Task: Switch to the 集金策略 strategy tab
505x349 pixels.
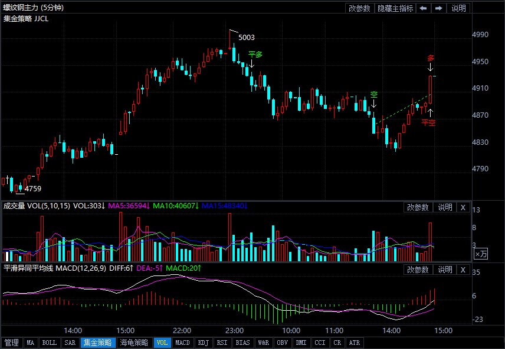Action: tap(99, 342)
